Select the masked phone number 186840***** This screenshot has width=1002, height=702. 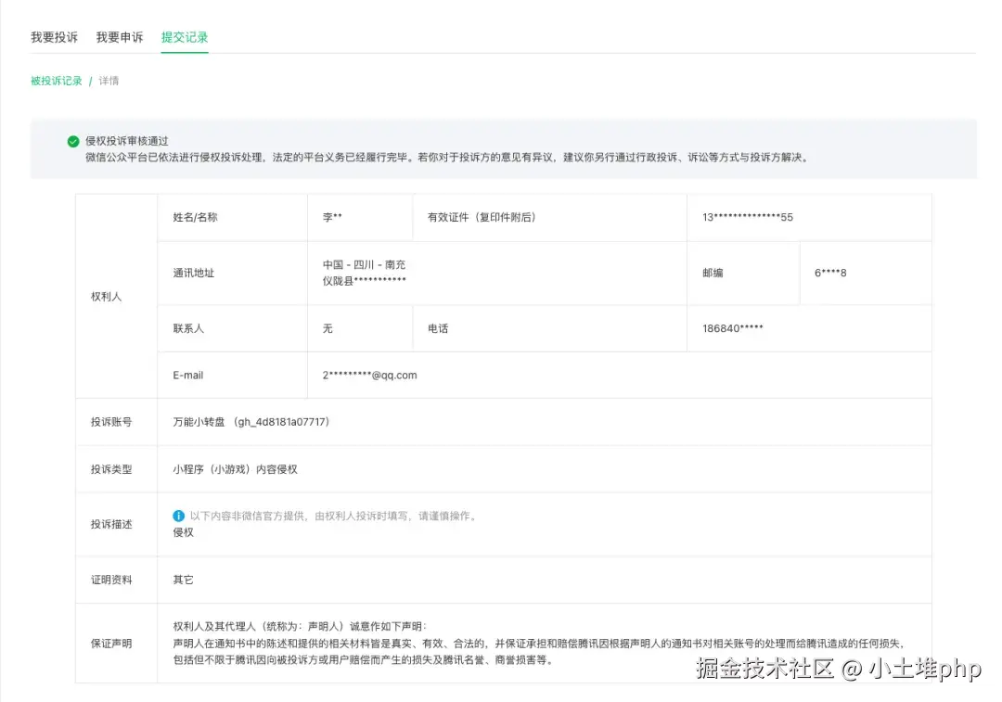click(x=733, y=327)
